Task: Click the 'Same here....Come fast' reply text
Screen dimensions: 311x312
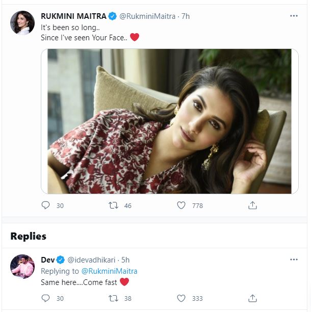Action: (x=79, y=281)
